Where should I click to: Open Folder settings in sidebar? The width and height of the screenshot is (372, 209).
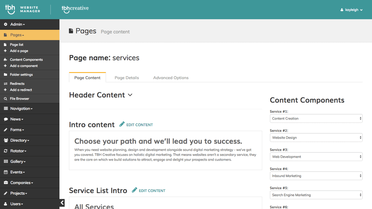click(21, 74)
